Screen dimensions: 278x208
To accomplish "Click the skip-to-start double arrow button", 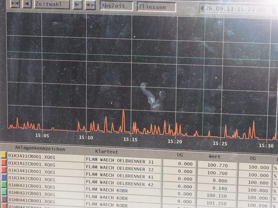I will tap(15, 4).
